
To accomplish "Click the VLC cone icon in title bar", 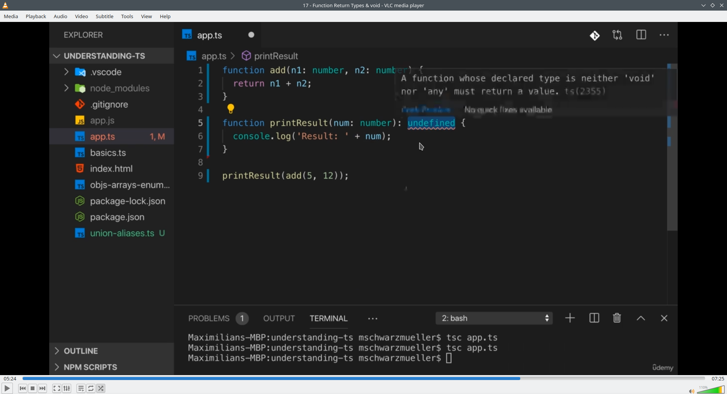I will (6, 5).
